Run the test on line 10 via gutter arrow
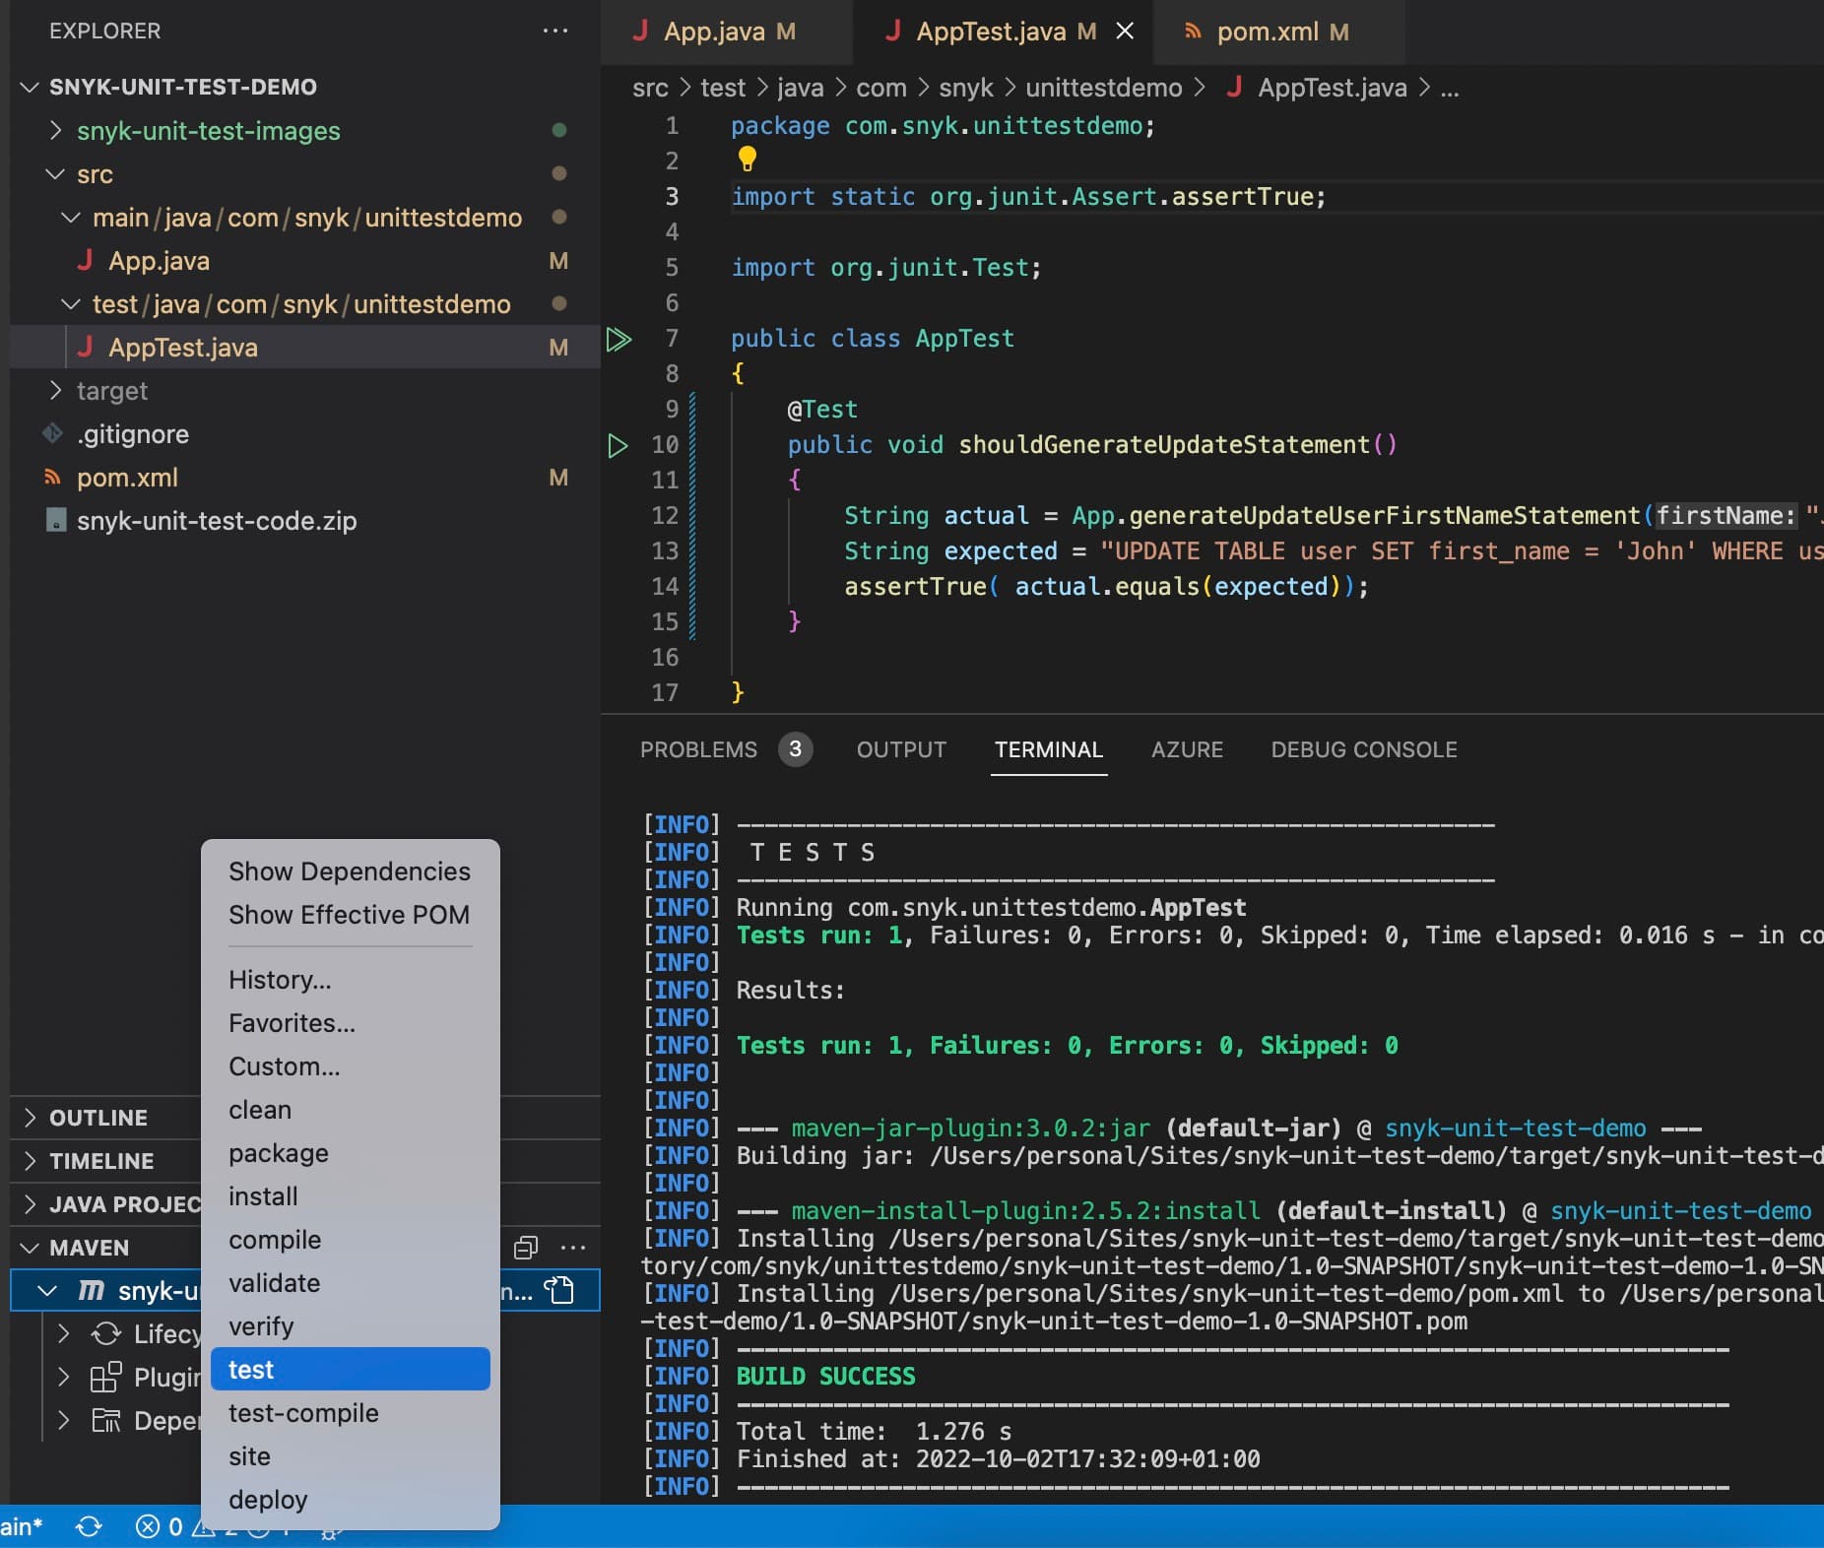 pyautogui.click(x=619, y=446)
